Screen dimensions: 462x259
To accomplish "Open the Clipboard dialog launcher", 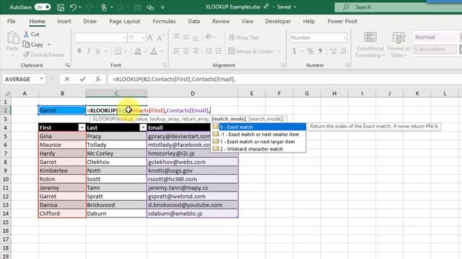I will (x=67, y=65).
